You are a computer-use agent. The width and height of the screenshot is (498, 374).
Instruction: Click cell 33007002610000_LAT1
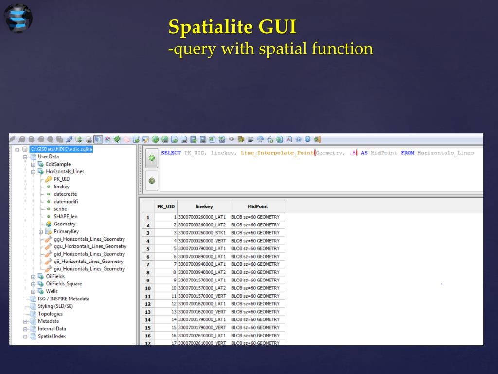[204, 336]
